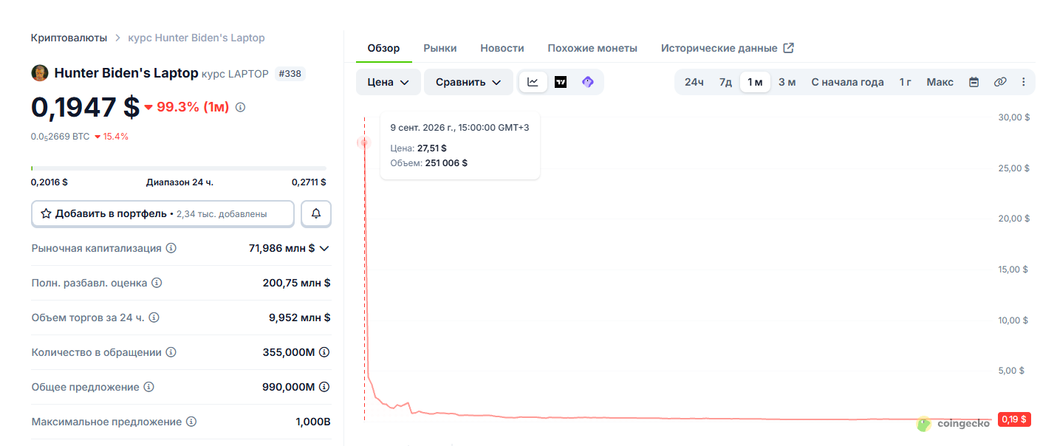This screenshot has height=446, width=1040.
Task: Click info icon next to 99.3% change
Action: (x=240, y=107)
